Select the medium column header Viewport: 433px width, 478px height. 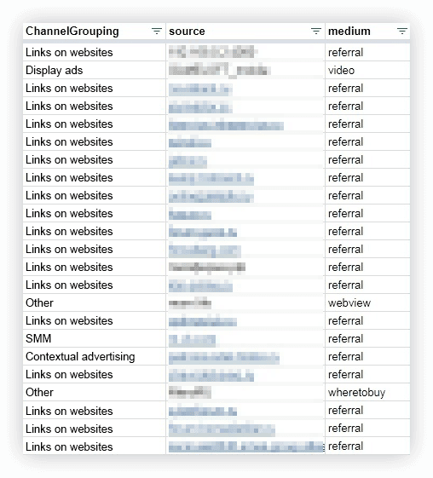click(x=367, y=31)
